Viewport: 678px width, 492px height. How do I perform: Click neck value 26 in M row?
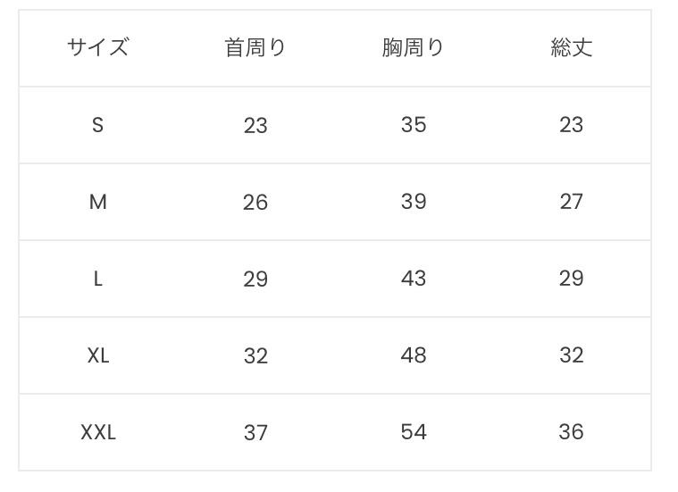pos(255,202)
